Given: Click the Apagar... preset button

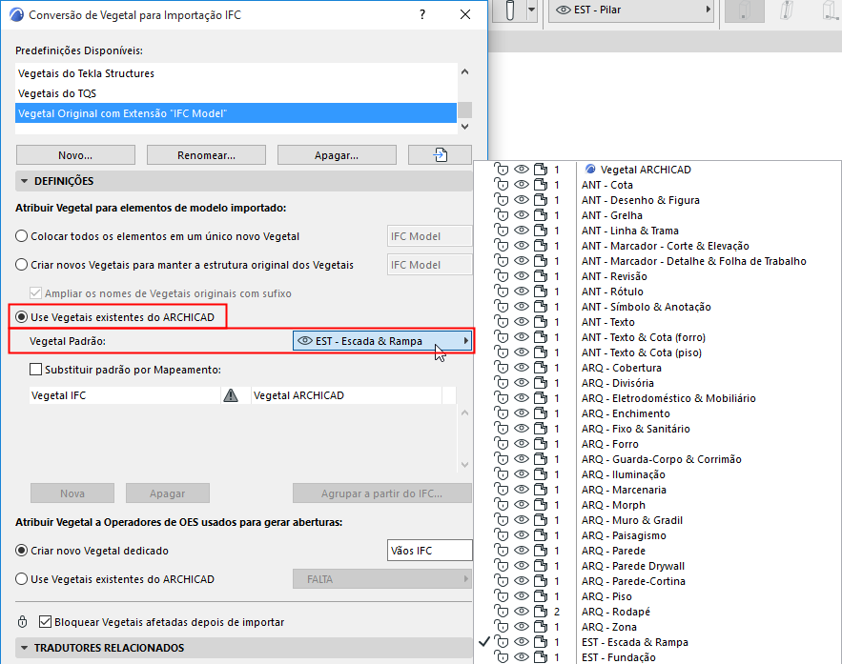Looking at the screenshot, I should [x=337, y=155].
